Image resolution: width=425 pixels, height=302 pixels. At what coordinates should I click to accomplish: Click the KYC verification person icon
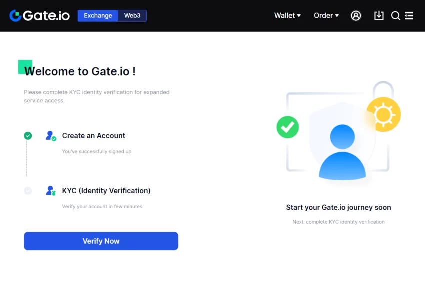[x=50, y=191]
